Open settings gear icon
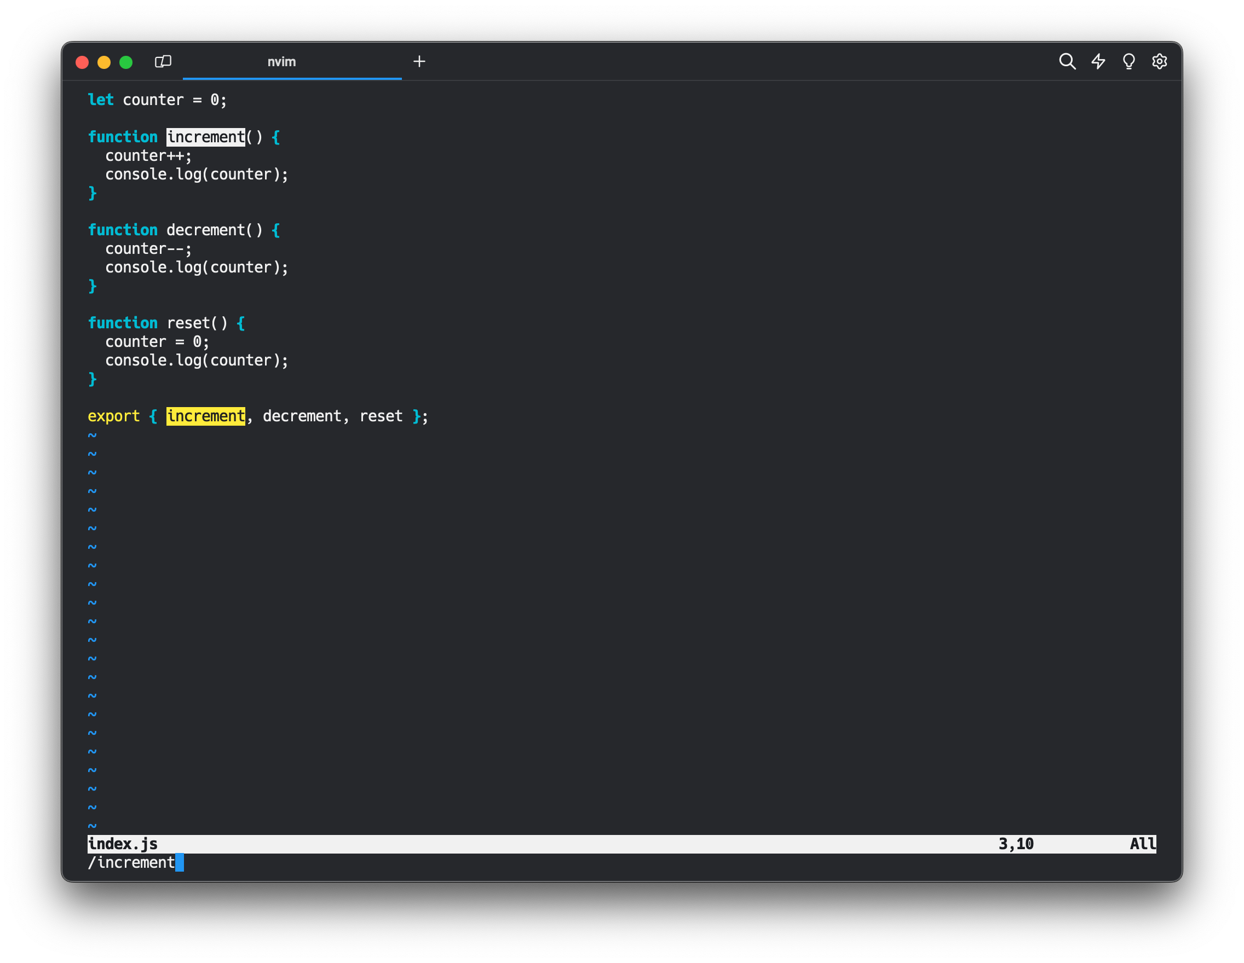Viewport: 1244px width, 963px height. click(1159, 61)
